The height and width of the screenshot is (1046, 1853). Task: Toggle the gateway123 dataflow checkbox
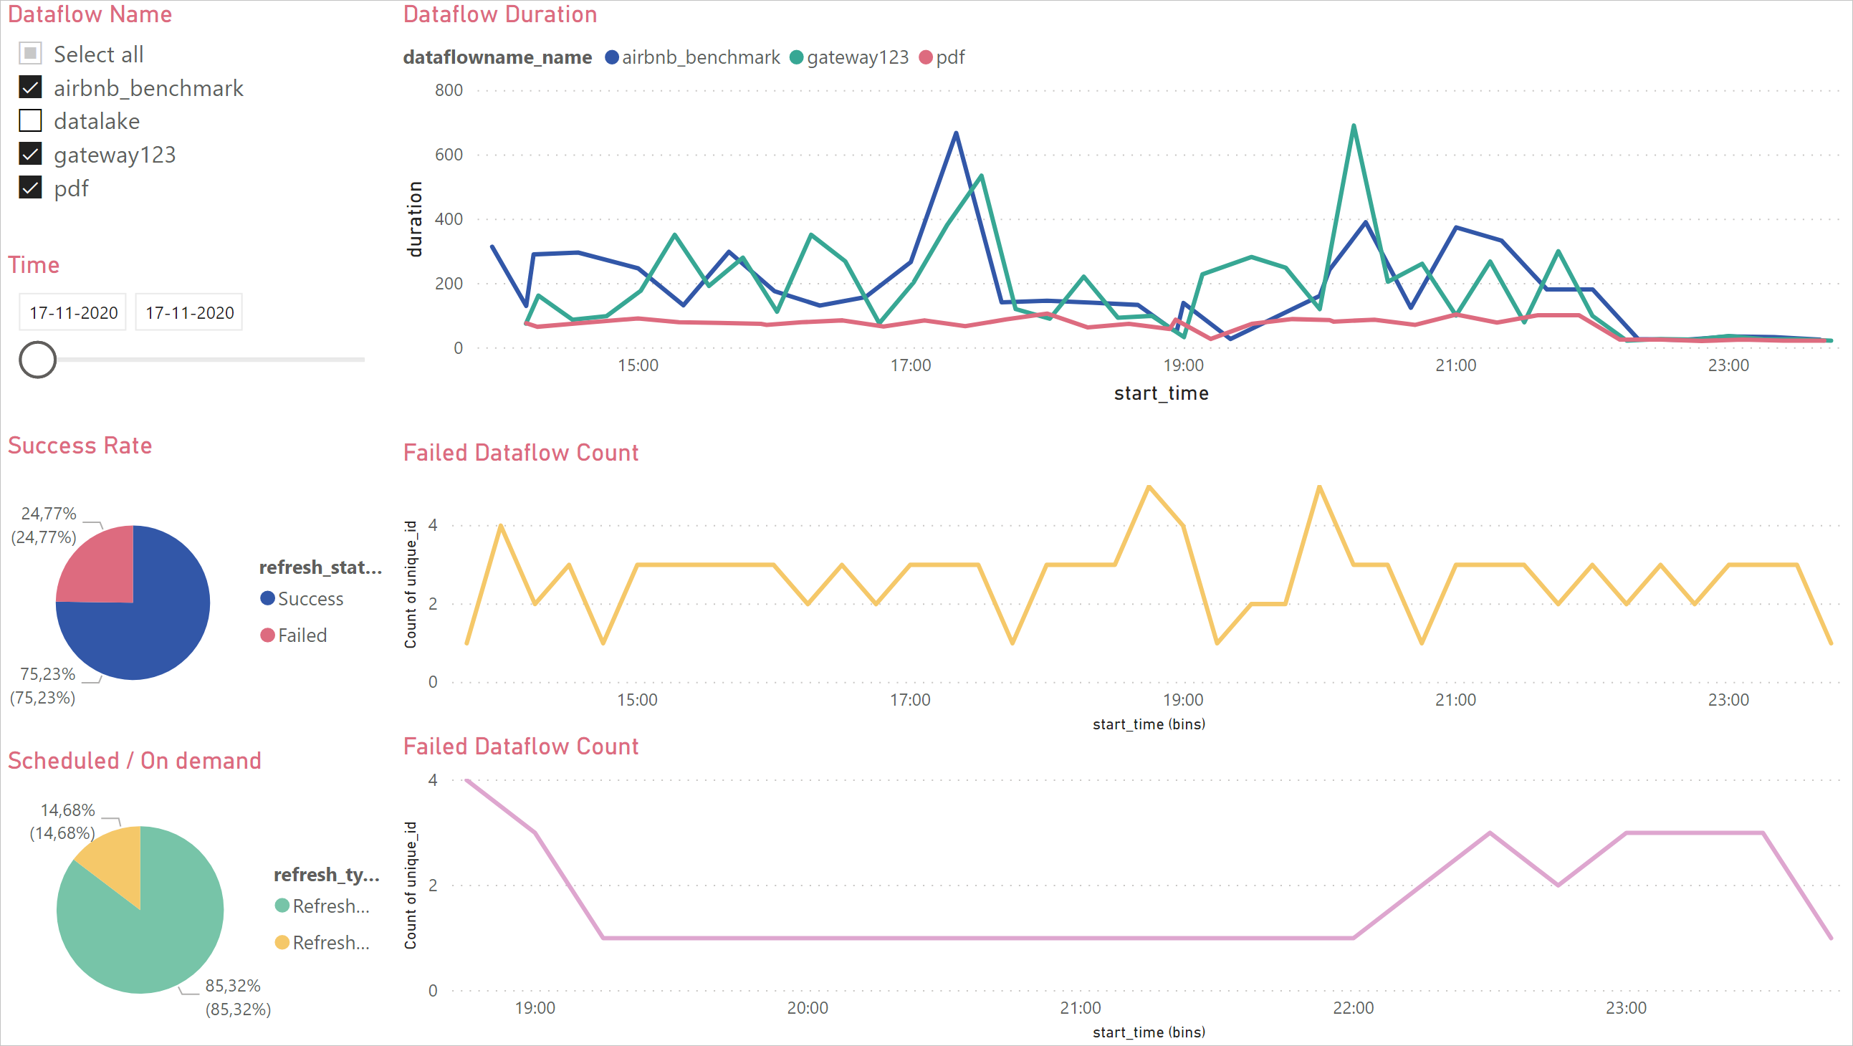coord(31,154)
